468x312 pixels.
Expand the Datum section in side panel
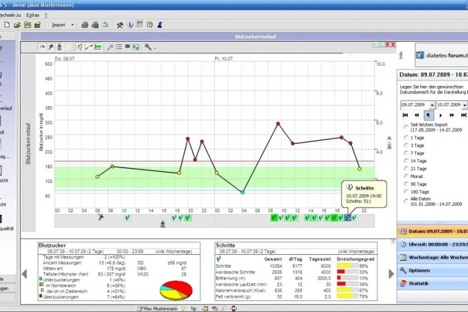coord(432,232)
